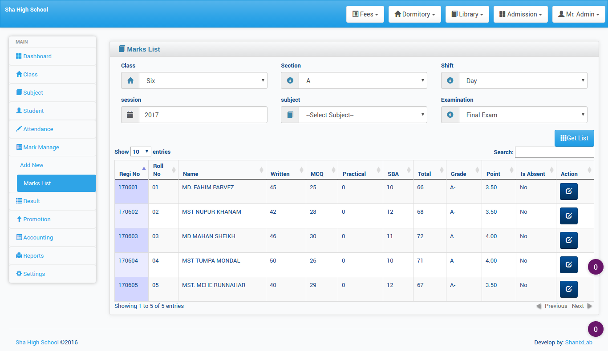Open Settings in the sidebar
Image resolution: width=608 pixels, height=351 pixels.
click(53, 274)
